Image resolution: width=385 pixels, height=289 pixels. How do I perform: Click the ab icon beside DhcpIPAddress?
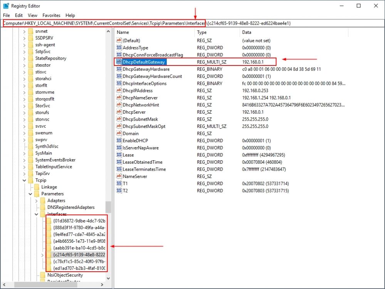point(119,91)
